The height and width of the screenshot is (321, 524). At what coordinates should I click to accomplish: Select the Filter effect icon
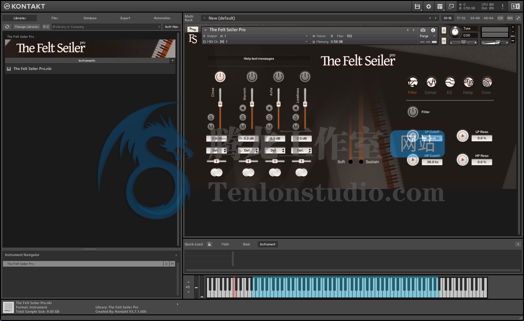pos(413,82)
